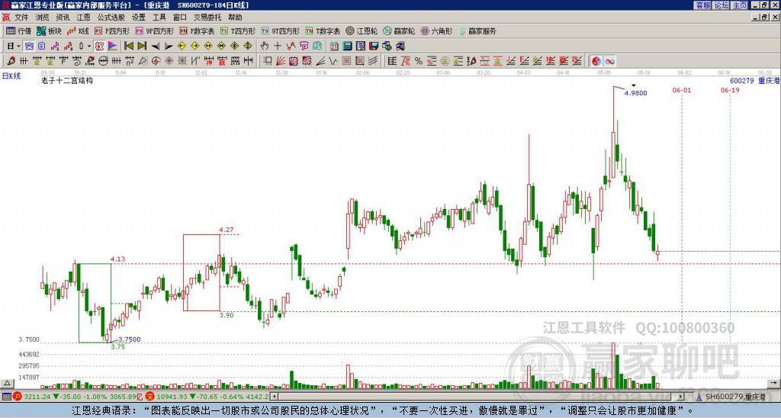Open the 交易委托 menu
781x418 pixels.
(x=207, y=18)
